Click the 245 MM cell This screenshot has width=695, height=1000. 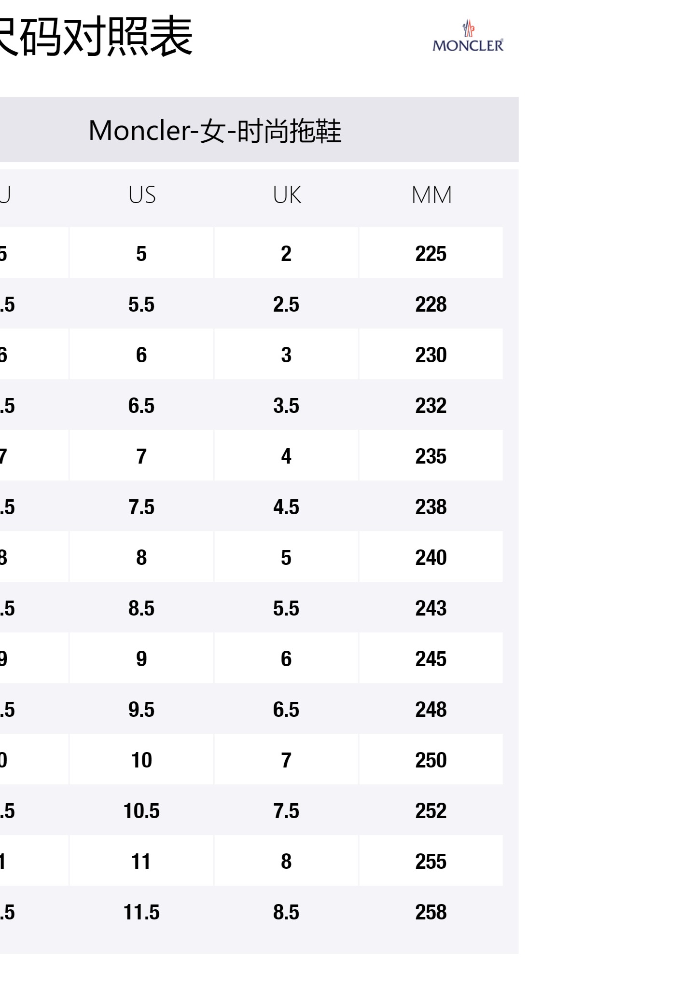click(x=431, y=659)
